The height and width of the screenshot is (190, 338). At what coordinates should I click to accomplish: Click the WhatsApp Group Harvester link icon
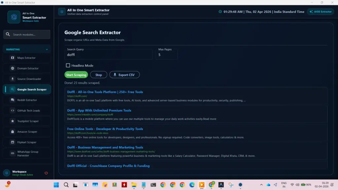pyautogui.click(x=13, y=153)
